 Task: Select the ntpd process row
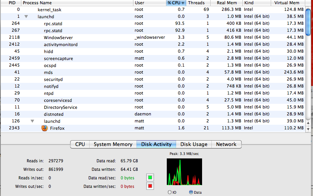[x=153, y=93]
